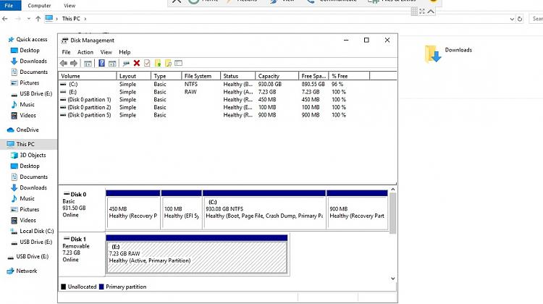
Task: Click the black Unallocated legend swatch
Action: click(x=64, y=287)
